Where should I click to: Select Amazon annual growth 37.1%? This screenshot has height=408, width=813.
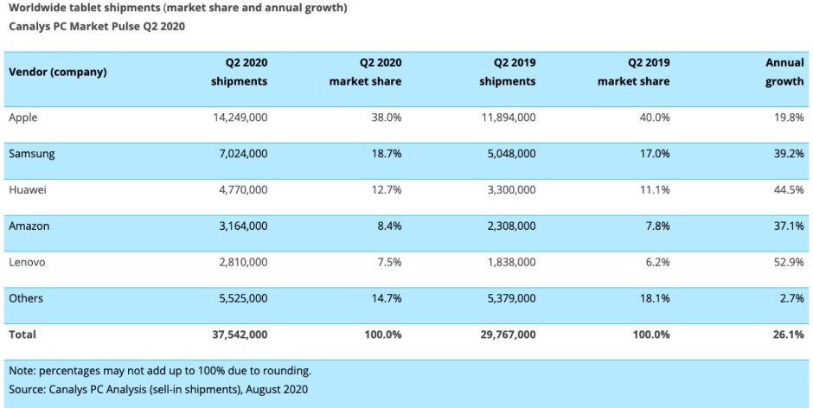pyautogui.click(x=791, y=226)
